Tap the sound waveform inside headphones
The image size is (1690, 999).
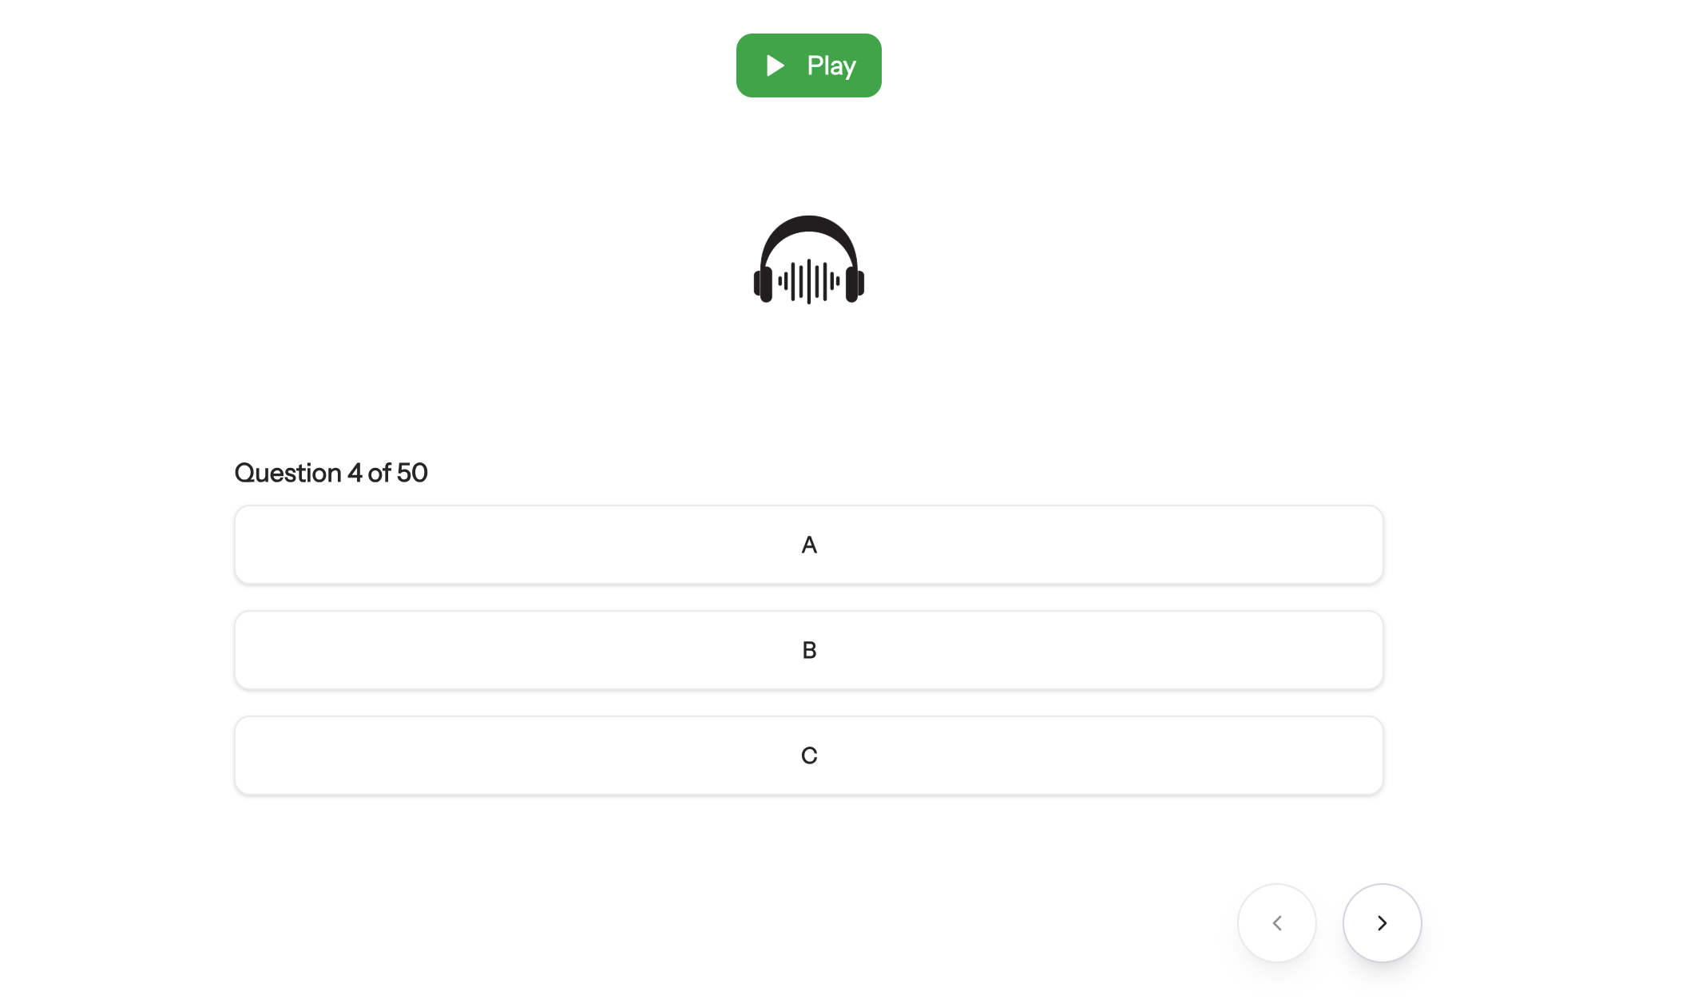(x=808, y=281)
